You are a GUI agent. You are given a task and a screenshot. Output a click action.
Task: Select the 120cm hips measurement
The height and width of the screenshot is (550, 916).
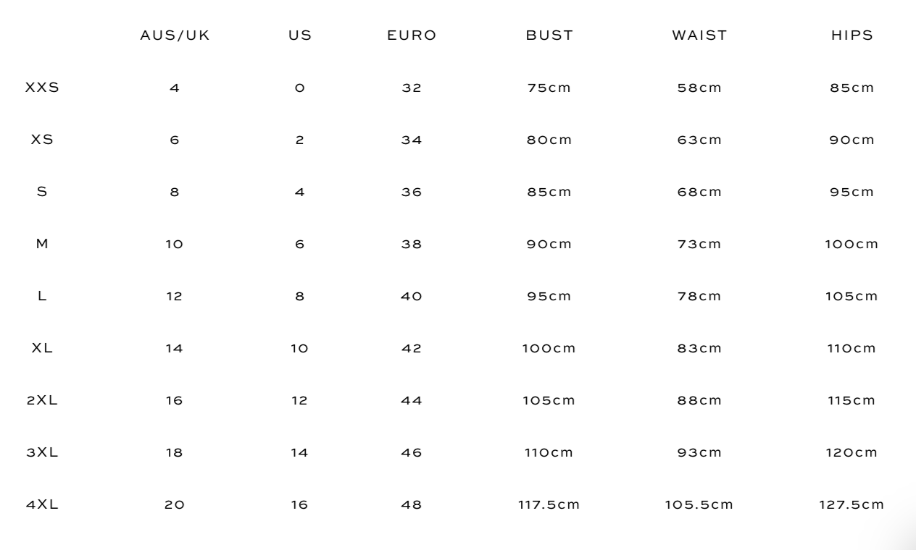(852, 452)
